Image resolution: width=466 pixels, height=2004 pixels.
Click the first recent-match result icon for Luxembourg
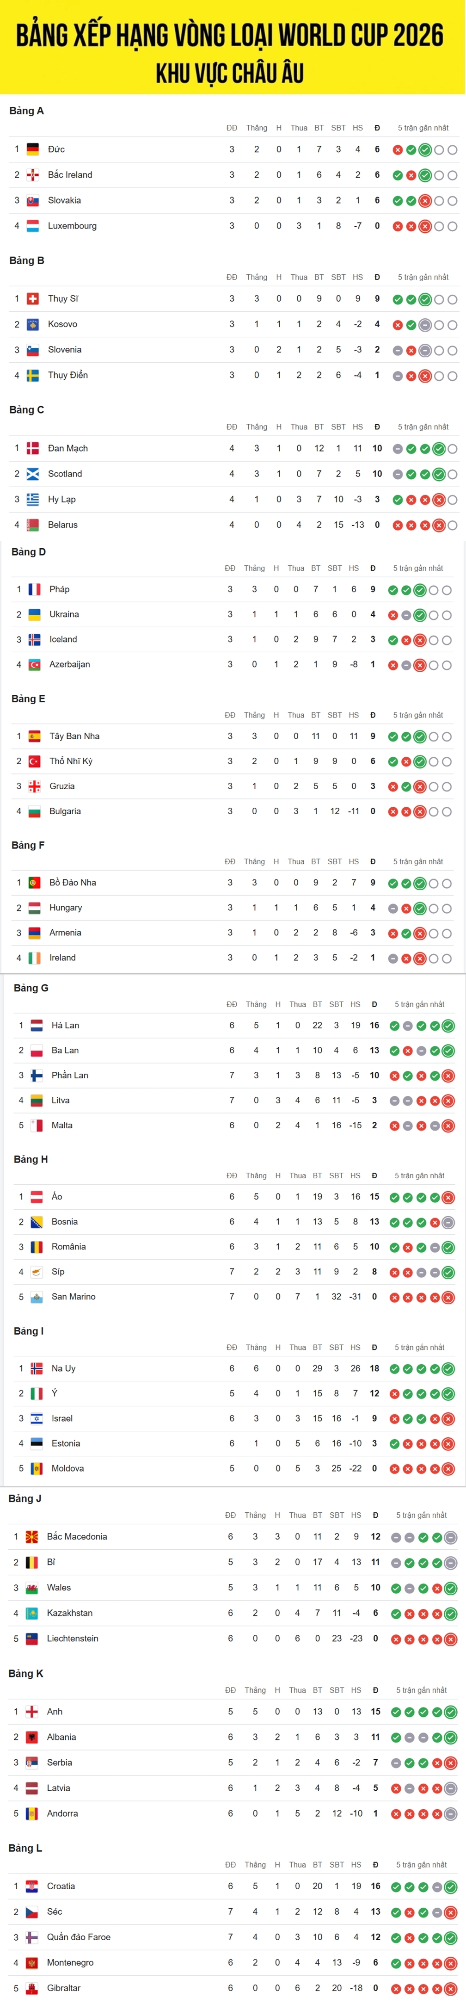pyautogui.click(x=398, y=226)
